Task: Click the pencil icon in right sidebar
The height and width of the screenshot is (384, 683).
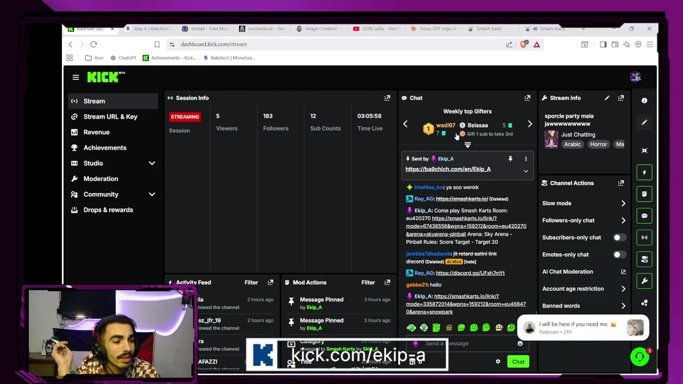Action: pos(645,123)
